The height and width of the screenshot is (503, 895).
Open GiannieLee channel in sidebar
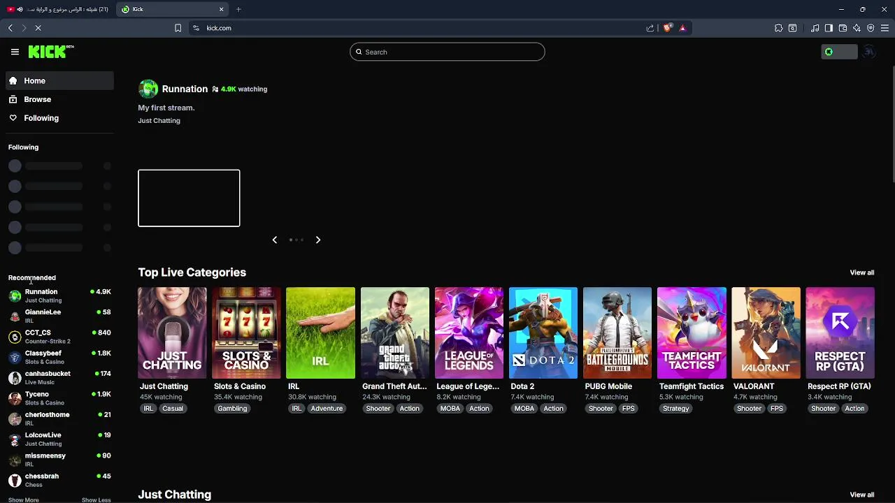coord(59,316)
